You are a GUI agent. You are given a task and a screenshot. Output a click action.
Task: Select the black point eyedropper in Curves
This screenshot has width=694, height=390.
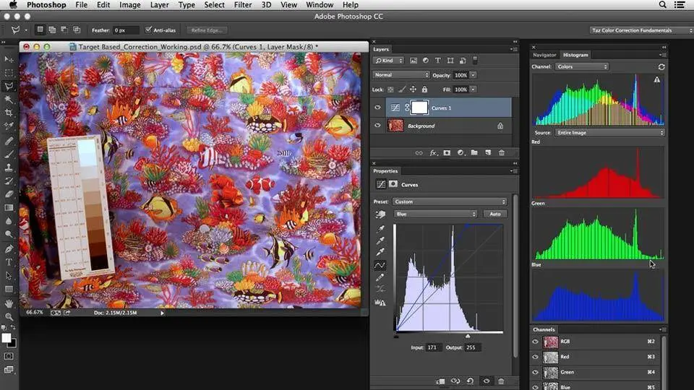point(380,227)
